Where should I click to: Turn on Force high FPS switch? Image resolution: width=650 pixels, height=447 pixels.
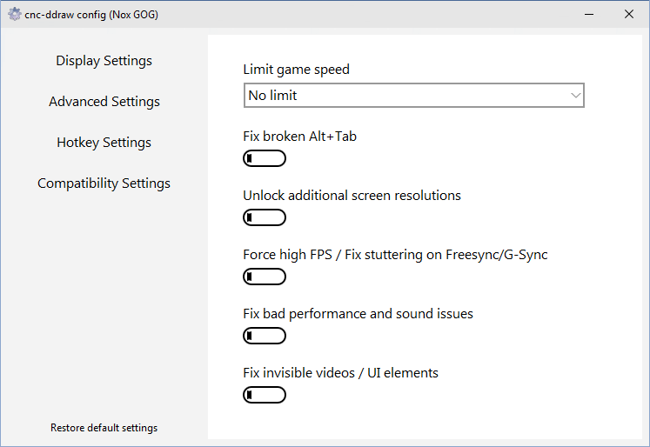click(x=265, y=277)
